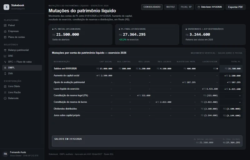Click the calendar icon in Data-base button
The image size is (250, 160).
(x=199, y=7)
